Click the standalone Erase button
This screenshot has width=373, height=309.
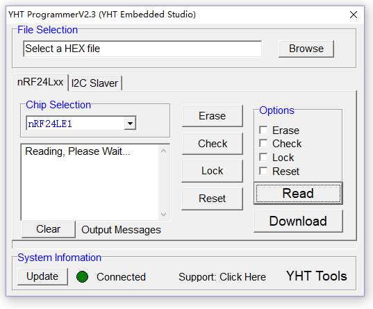click(212, 116)
